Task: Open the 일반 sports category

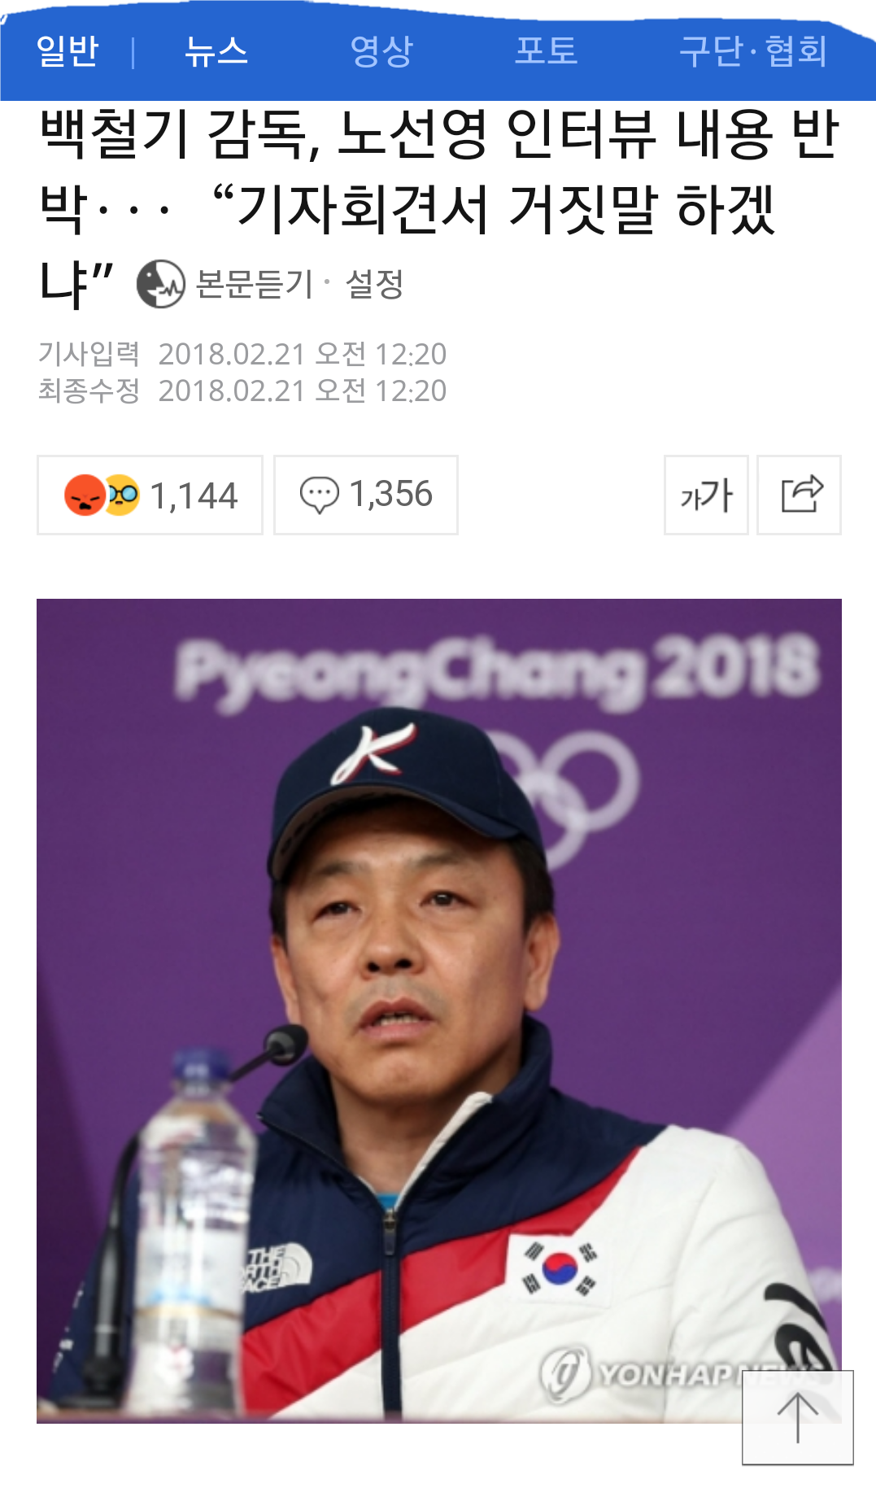Action: [68, 51]
